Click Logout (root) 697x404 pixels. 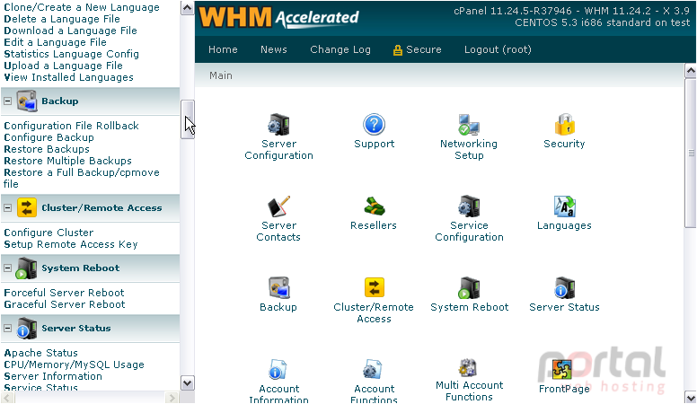[x=498, y=49]
